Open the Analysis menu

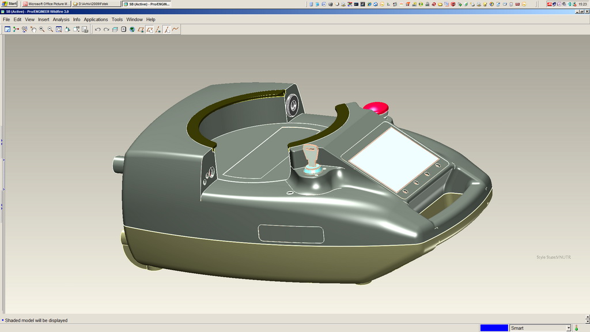click(61, 20)
